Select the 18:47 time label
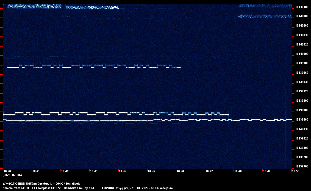The height and width of the screenshot is (191, 311). tap(209, 171)
